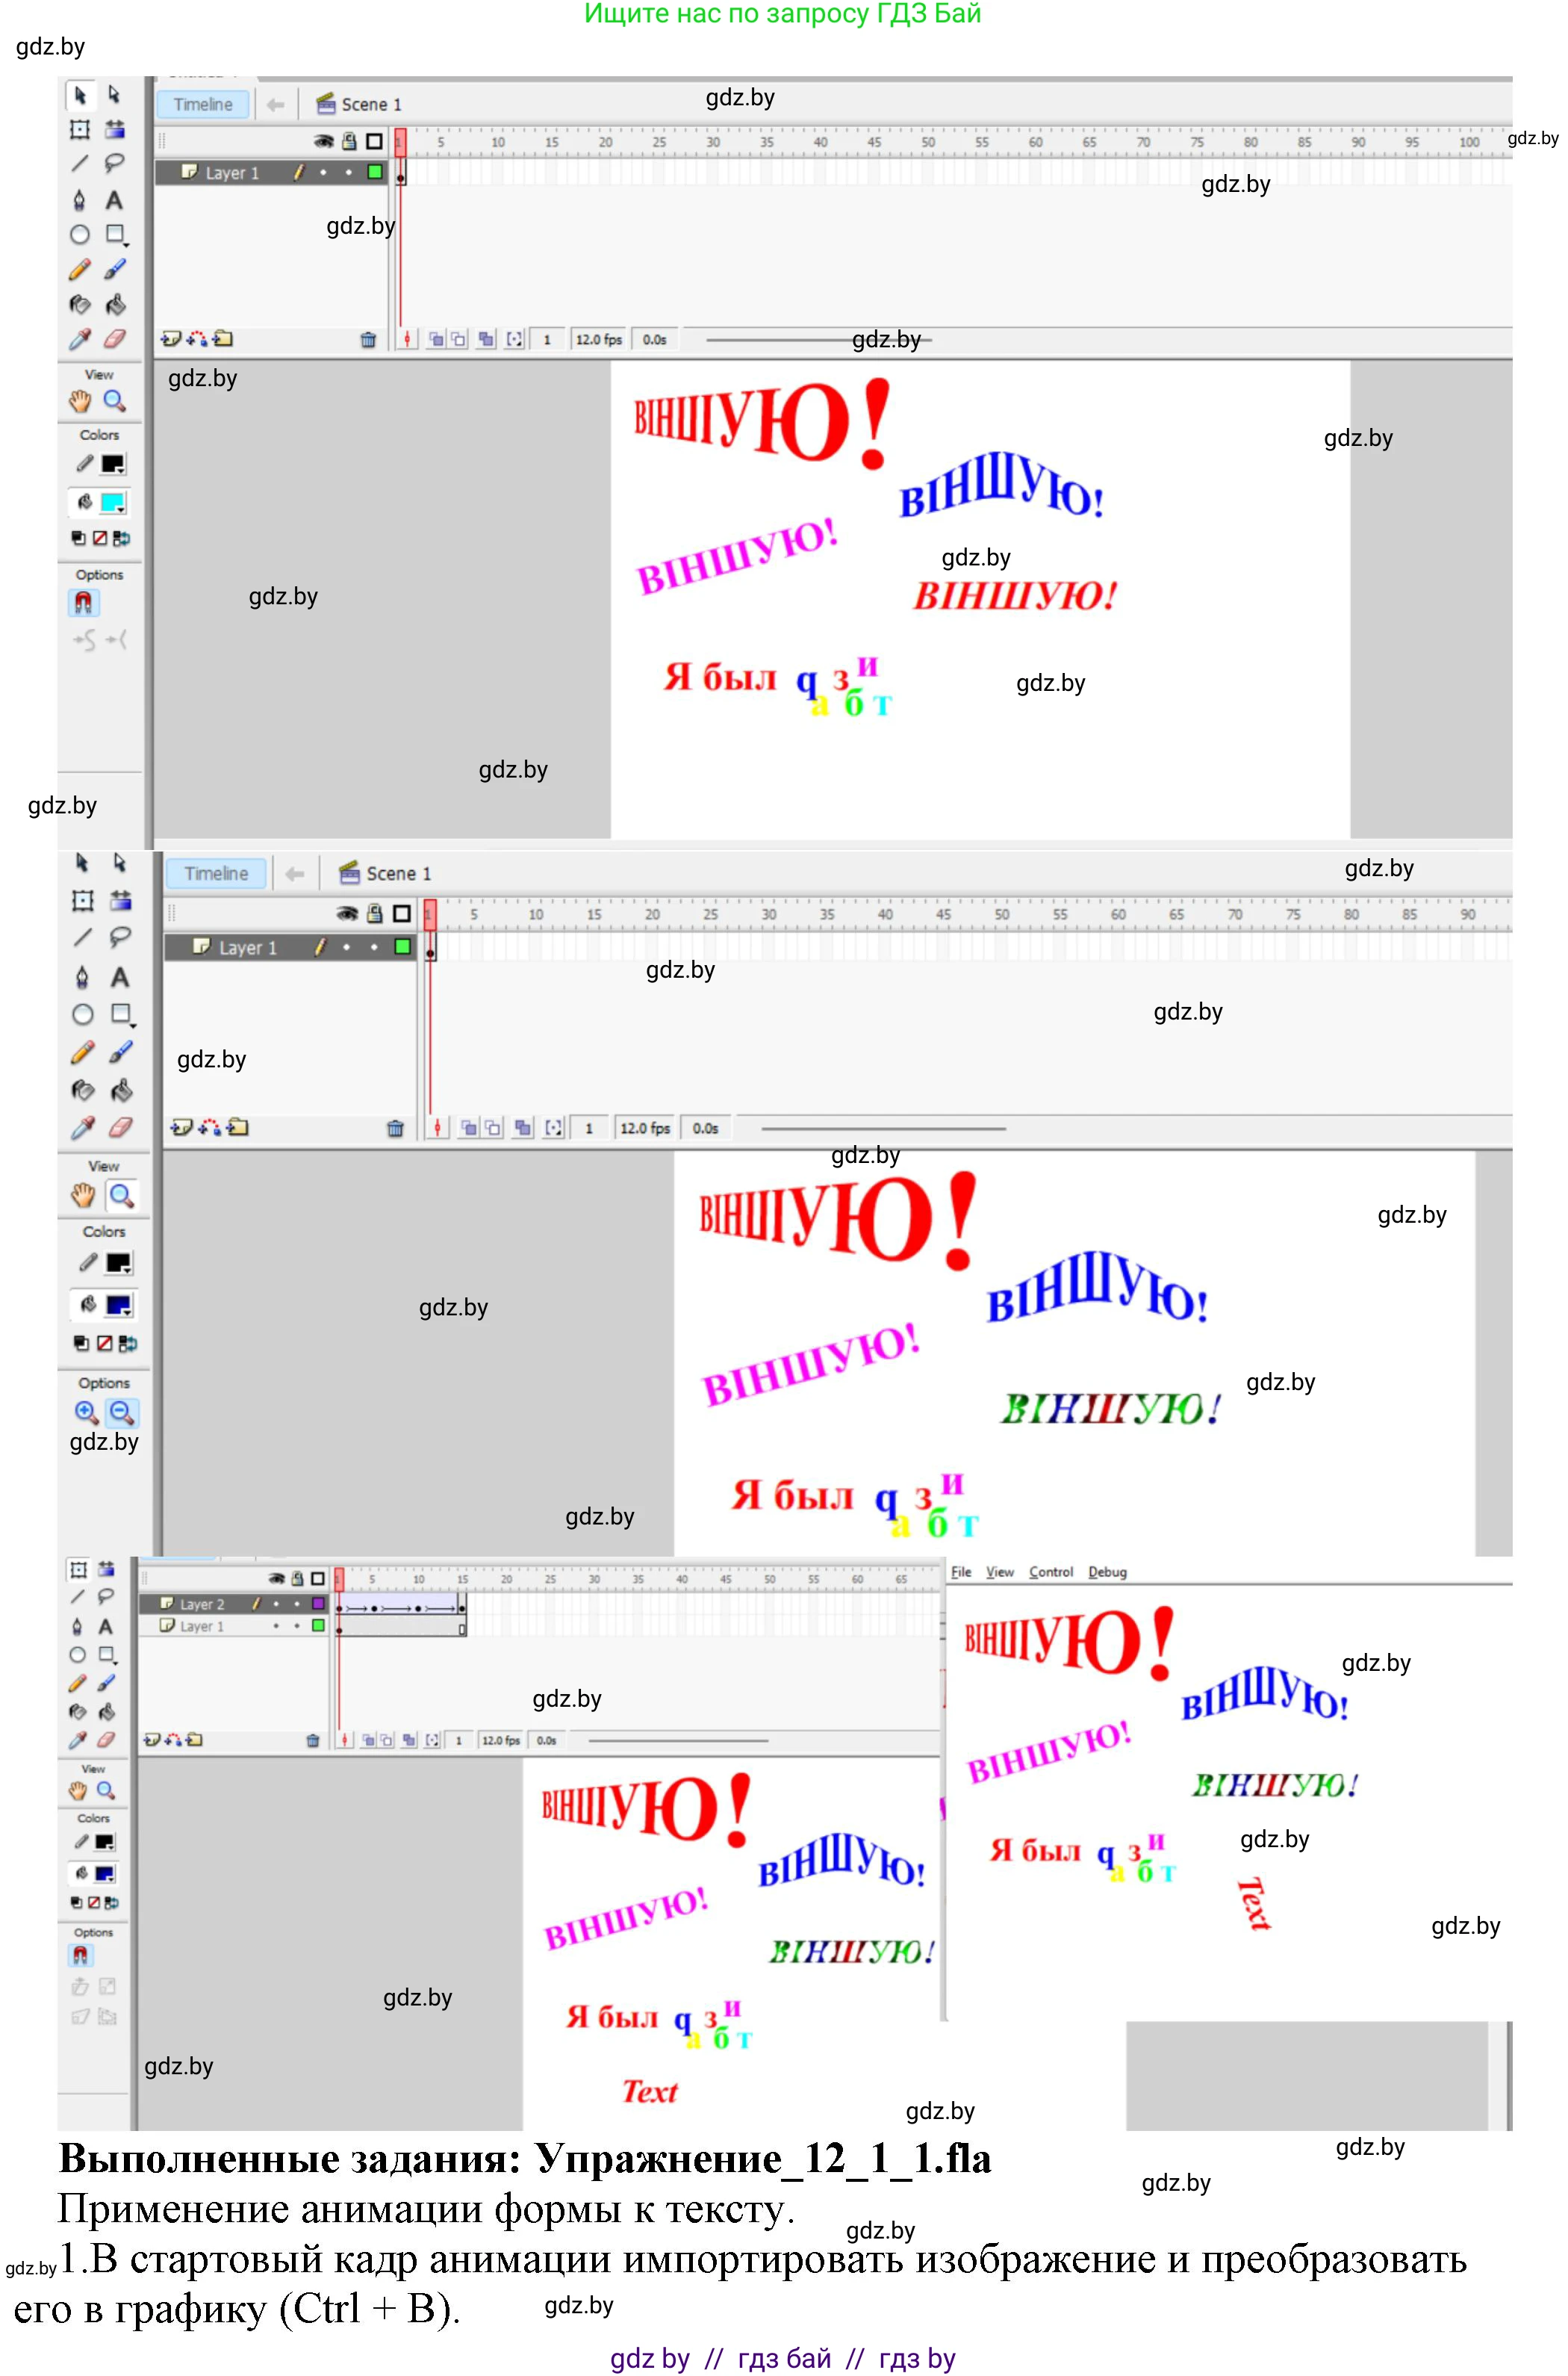The height and width of the screenshot is (2376, 1568).
Task: Select the Text tool in topmost toolbar
Action: 115,200
